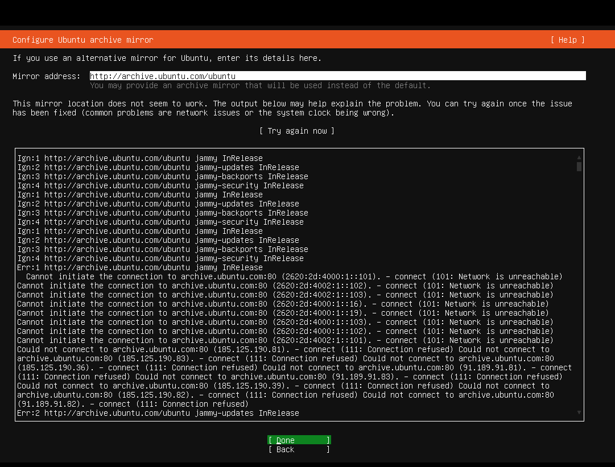Screen dimensions: 615x467
Task: Click the Mirror address label
Action: coord(46,76)
